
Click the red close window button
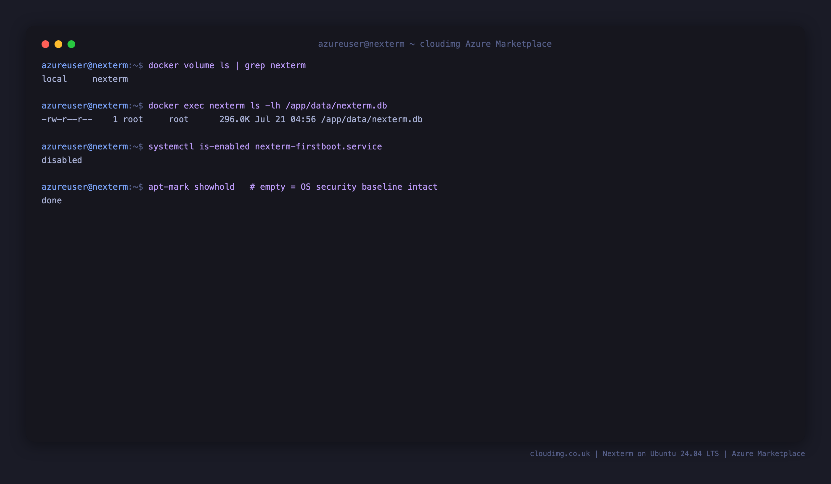click(x=45, y=44)
